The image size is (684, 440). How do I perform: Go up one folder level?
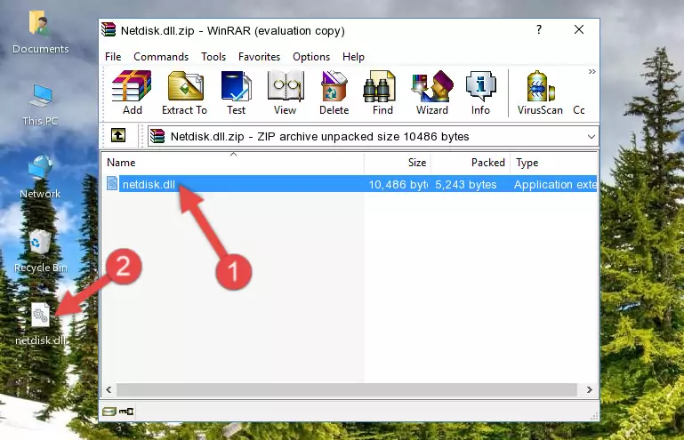(x=118, y=136)
